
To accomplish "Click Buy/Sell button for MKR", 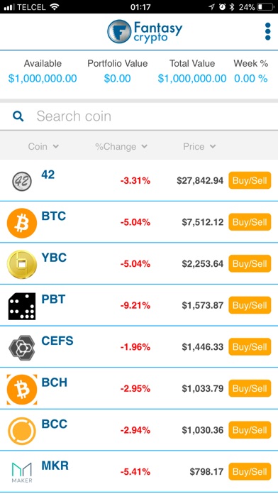I will [250, 471].
